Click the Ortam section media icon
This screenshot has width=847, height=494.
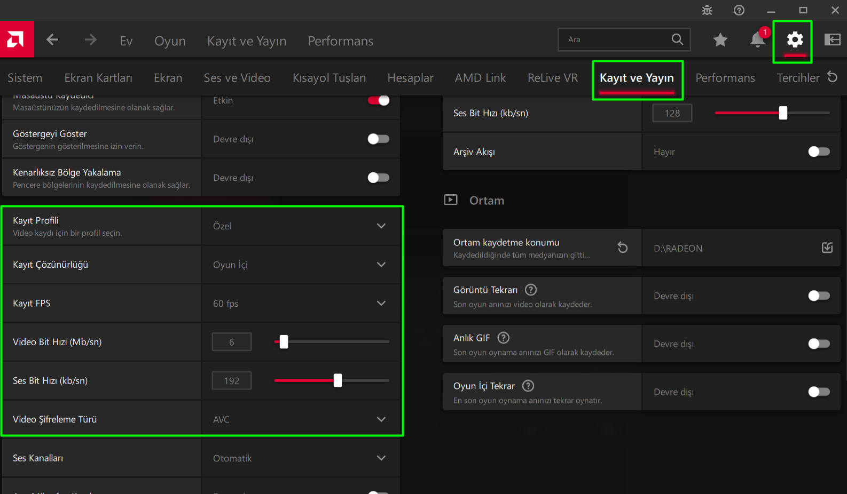click(x=451, y=200)
